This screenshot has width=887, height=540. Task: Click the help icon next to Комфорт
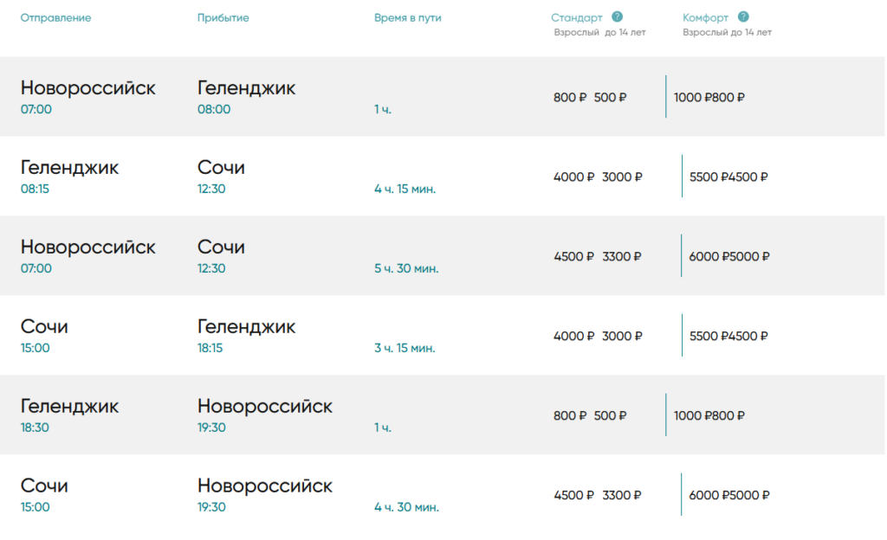tap(743, 17)
